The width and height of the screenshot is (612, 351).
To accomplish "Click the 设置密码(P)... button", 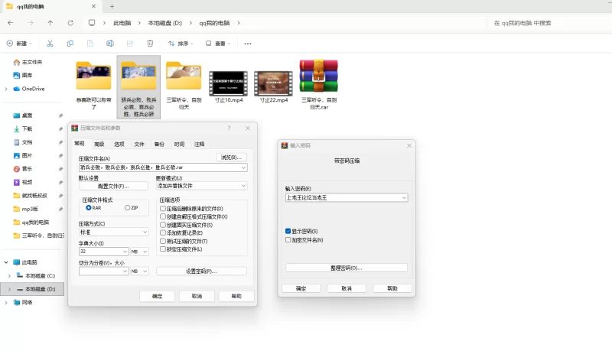I will 201,271.
